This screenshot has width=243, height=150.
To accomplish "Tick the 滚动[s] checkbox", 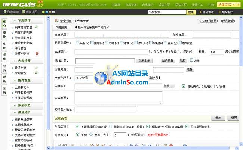I will (x=136, y=43).
